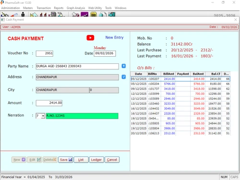
Task: Open the Tools menu
Action: coord(108,8)
